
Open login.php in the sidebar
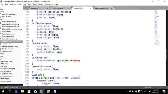tap(4, 66)
